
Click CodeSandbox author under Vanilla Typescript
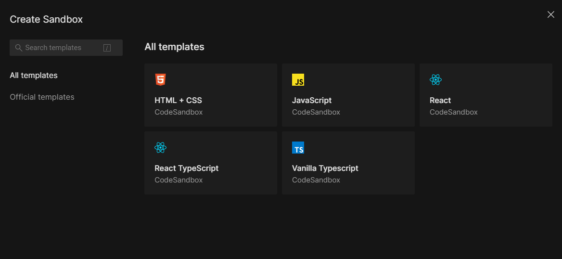(x=316, y=180)
